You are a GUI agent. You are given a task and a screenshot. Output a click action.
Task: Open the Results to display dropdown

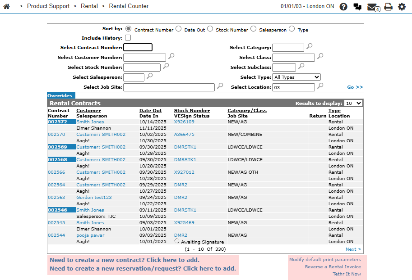[x=353, y=103]
